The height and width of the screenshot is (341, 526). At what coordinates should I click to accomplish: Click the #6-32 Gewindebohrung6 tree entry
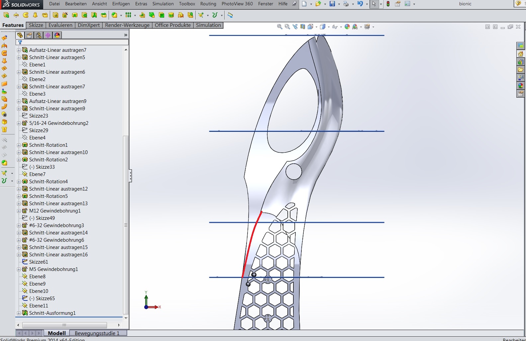[x=56, y=240]
